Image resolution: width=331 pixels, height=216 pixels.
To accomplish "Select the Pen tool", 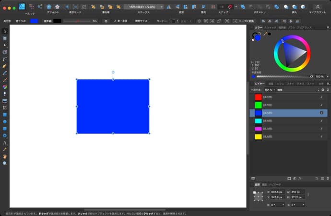I will 5,65.
